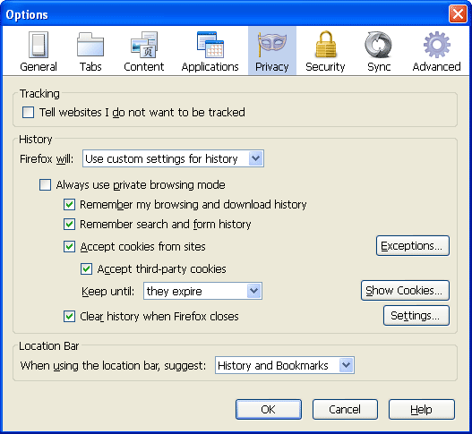Select the Sync arrows icon
Viewport: 472px width, 434px height.
click(378, 45)
